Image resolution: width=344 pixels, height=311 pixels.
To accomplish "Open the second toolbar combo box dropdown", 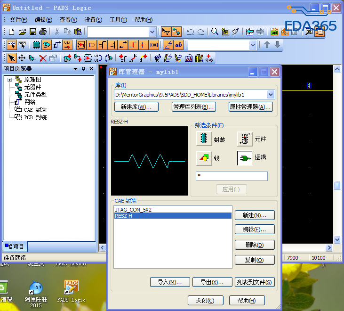I will [x=253, y=45].
